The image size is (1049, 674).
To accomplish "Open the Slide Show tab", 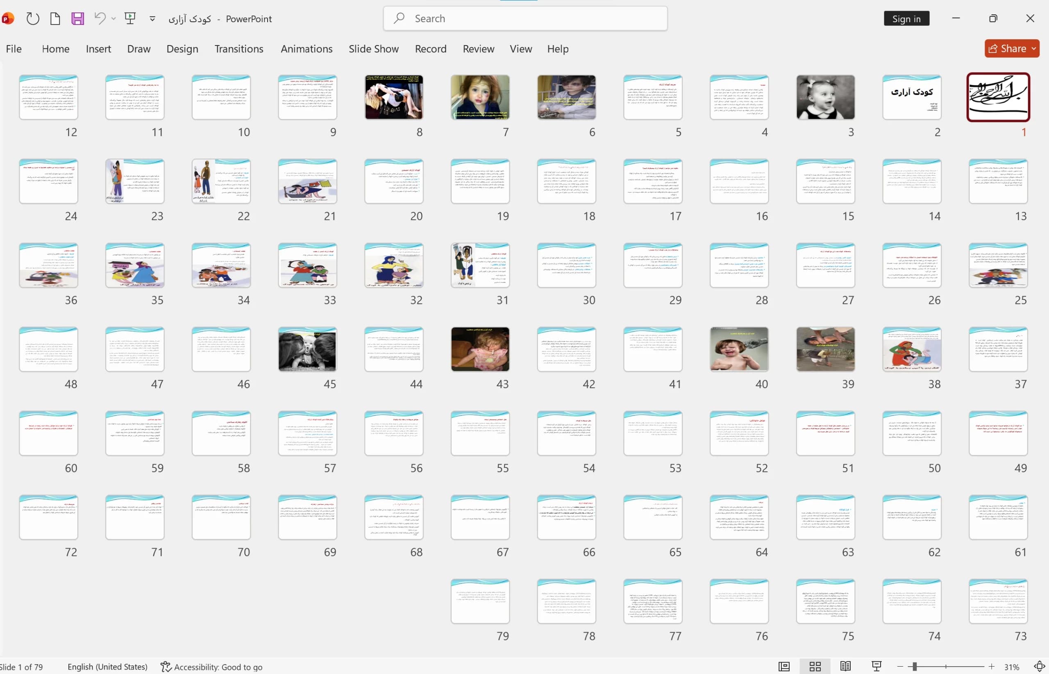I will click(x=373, y=49).
